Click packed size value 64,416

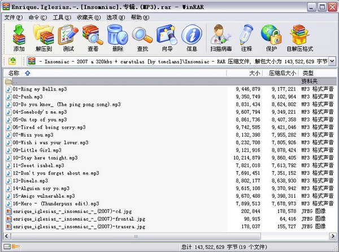[x=288, y=219]
